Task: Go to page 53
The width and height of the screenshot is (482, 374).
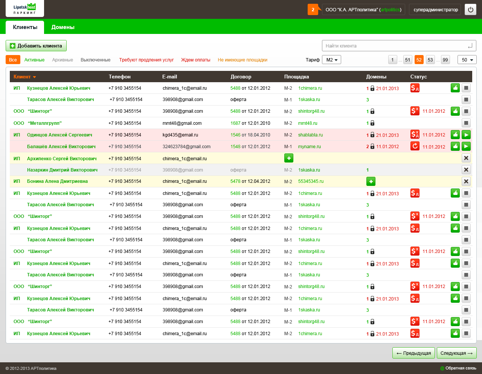Action: (x=430, y=60)
